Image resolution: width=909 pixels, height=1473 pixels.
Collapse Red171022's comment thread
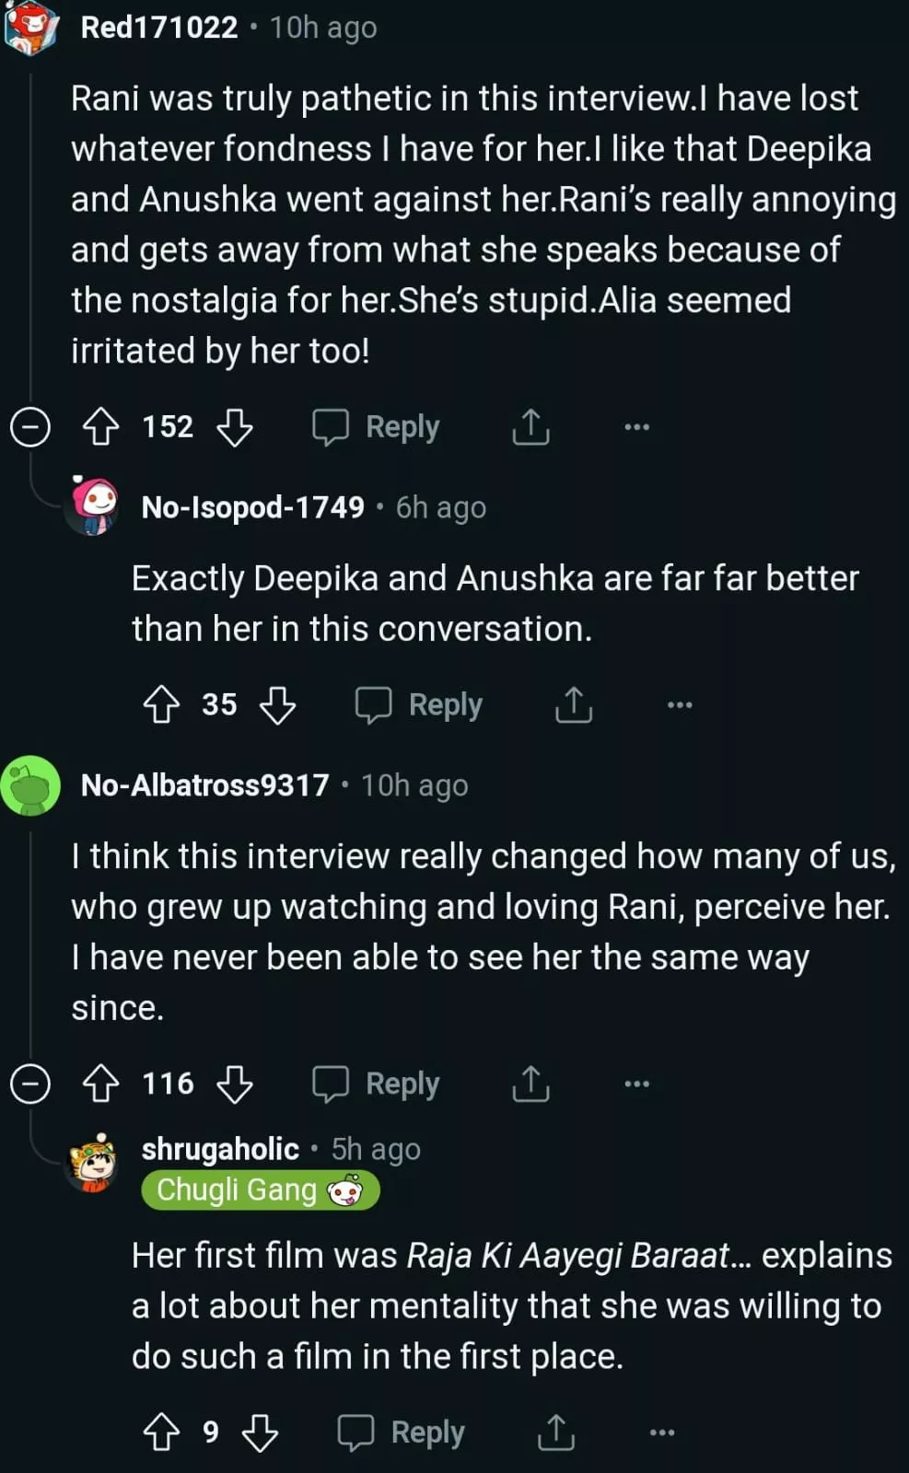(29, 427)
